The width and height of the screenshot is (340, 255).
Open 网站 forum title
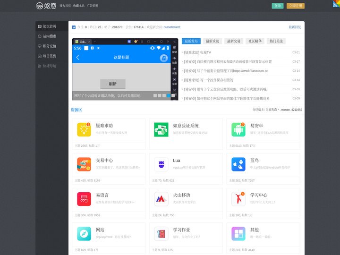[100, 229]
